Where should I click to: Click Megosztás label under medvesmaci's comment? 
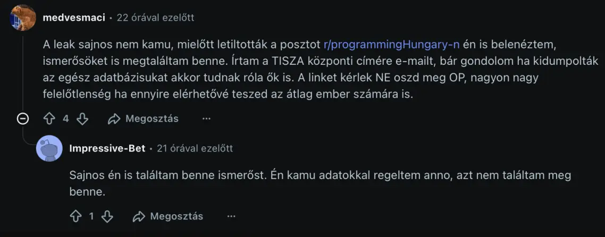[x=152, y=118]
